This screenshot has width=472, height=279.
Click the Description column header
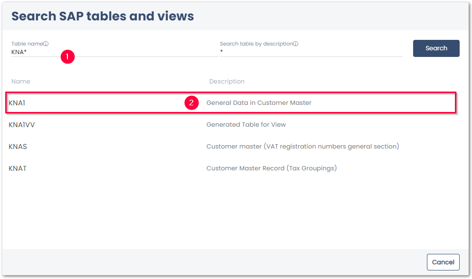tap(227, 82)
